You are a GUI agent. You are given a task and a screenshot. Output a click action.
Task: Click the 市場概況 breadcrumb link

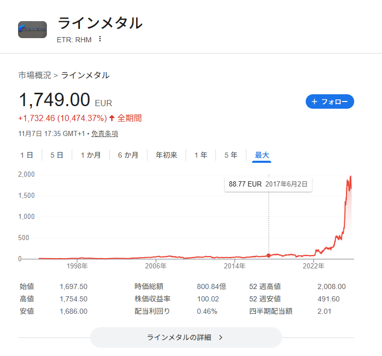(x=35, y=75)
